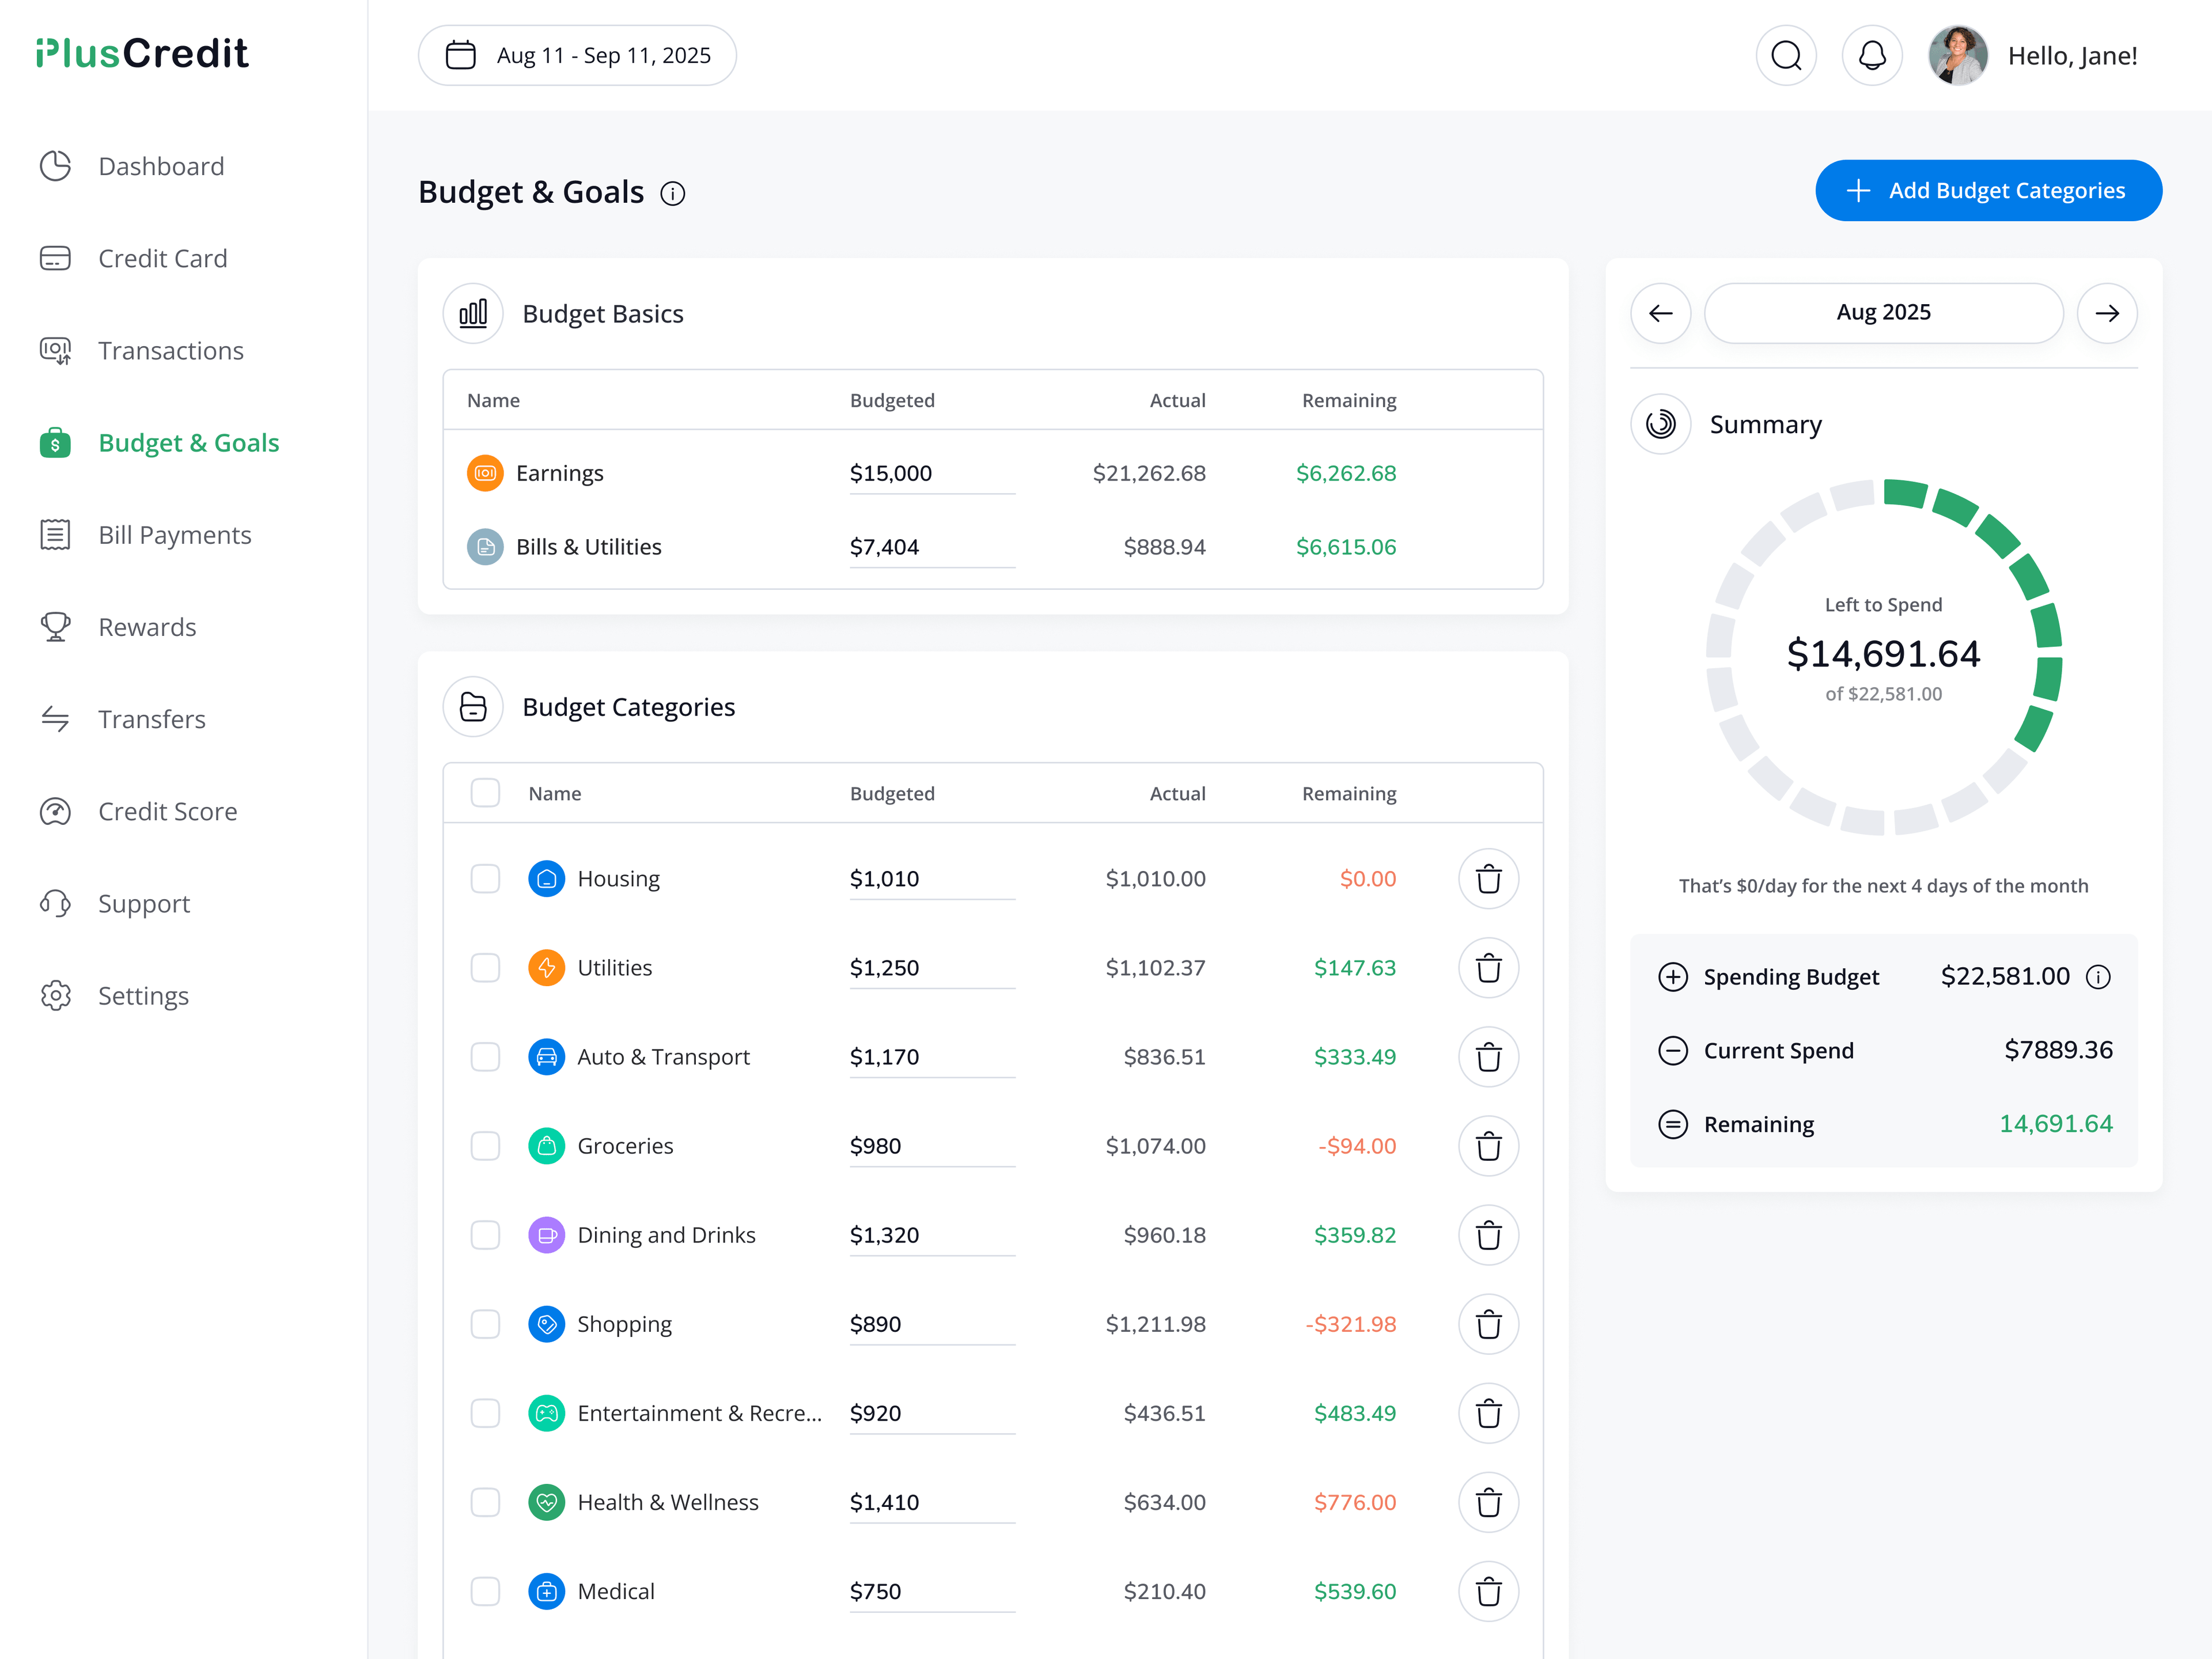2212x1659 pixels.
Task: Click the info icon beside Budget & Goals
Action: pos(673,193)
